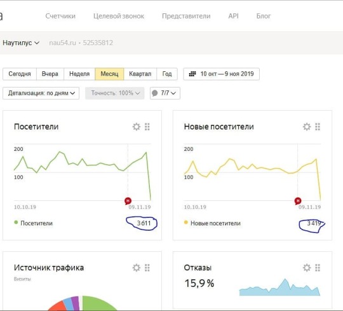Open Блог menu item
The height and width of the screenshot is (311, 343).
click(264, 16)
